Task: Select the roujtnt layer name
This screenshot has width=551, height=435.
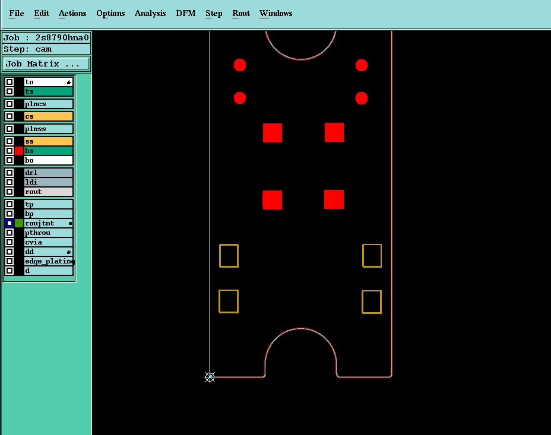Action: [x=48, y=223]
